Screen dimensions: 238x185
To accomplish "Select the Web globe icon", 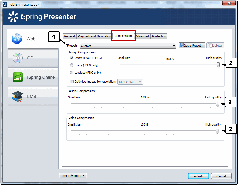I will (17, 39).
